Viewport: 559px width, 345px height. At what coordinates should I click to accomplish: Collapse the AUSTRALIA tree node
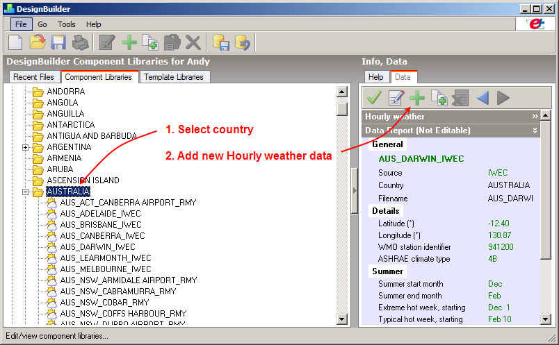(x=26, y=192)
